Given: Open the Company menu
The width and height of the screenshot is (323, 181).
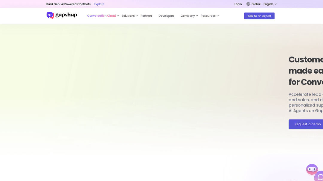Looking at the screenshot, I should [x=188, y=16].
